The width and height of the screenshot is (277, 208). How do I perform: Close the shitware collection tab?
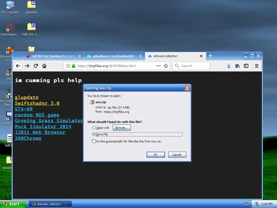tap(201, 56)
